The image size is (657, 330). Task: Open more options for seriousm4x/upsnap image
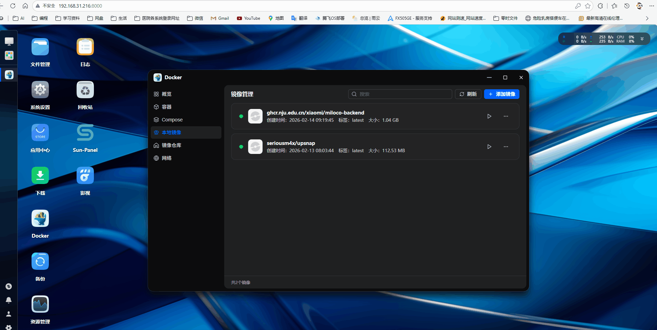click(506, 147)
